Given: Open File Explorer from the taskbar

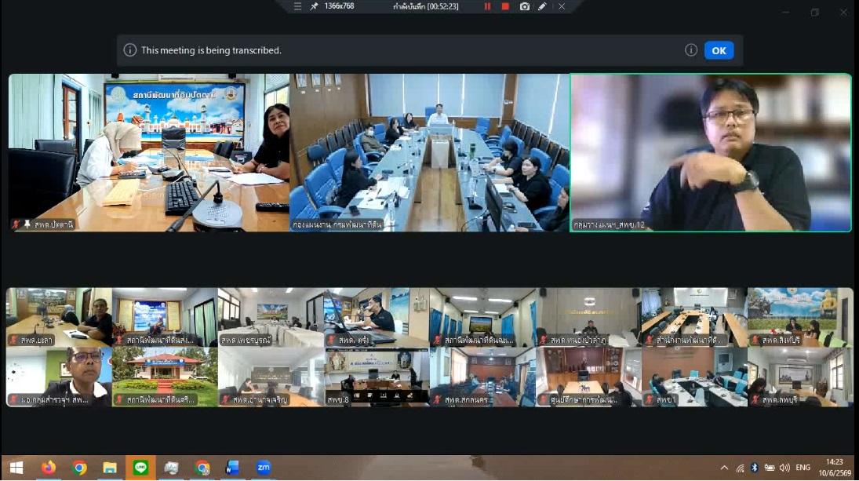Looking at the screenshot, I should tap(110, 468).
